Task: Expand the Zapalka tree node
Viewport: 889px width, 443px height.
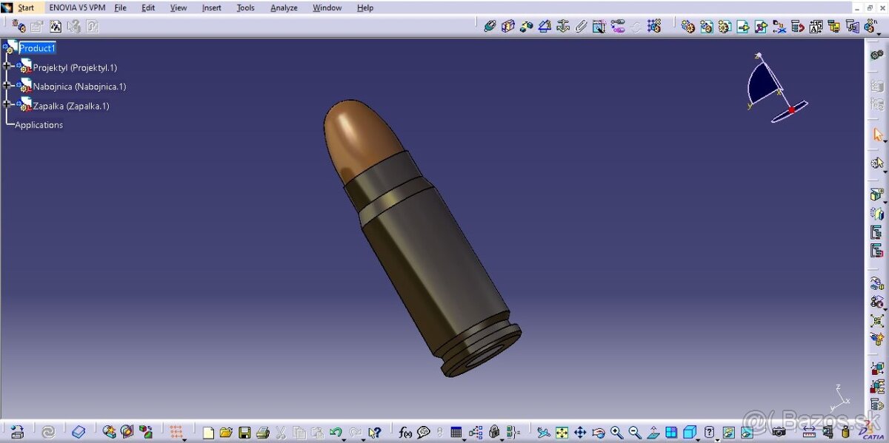Action: pyautogui.click(x=5, y=105)
